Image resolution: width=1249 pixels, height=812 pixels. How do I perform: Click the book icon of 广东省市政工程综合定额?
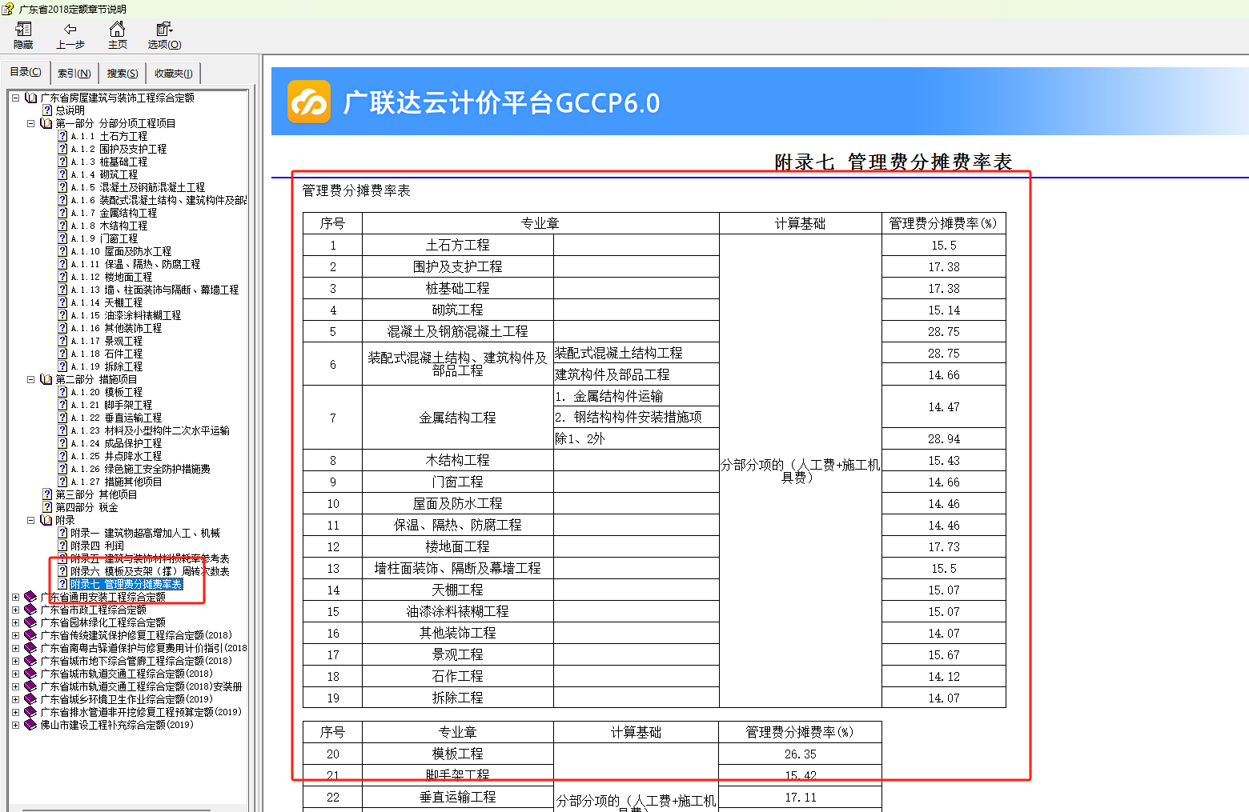tap(30, 610)
